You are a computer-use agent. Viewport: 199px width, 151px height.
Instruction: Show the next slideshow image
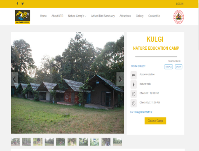pos(120,79)
